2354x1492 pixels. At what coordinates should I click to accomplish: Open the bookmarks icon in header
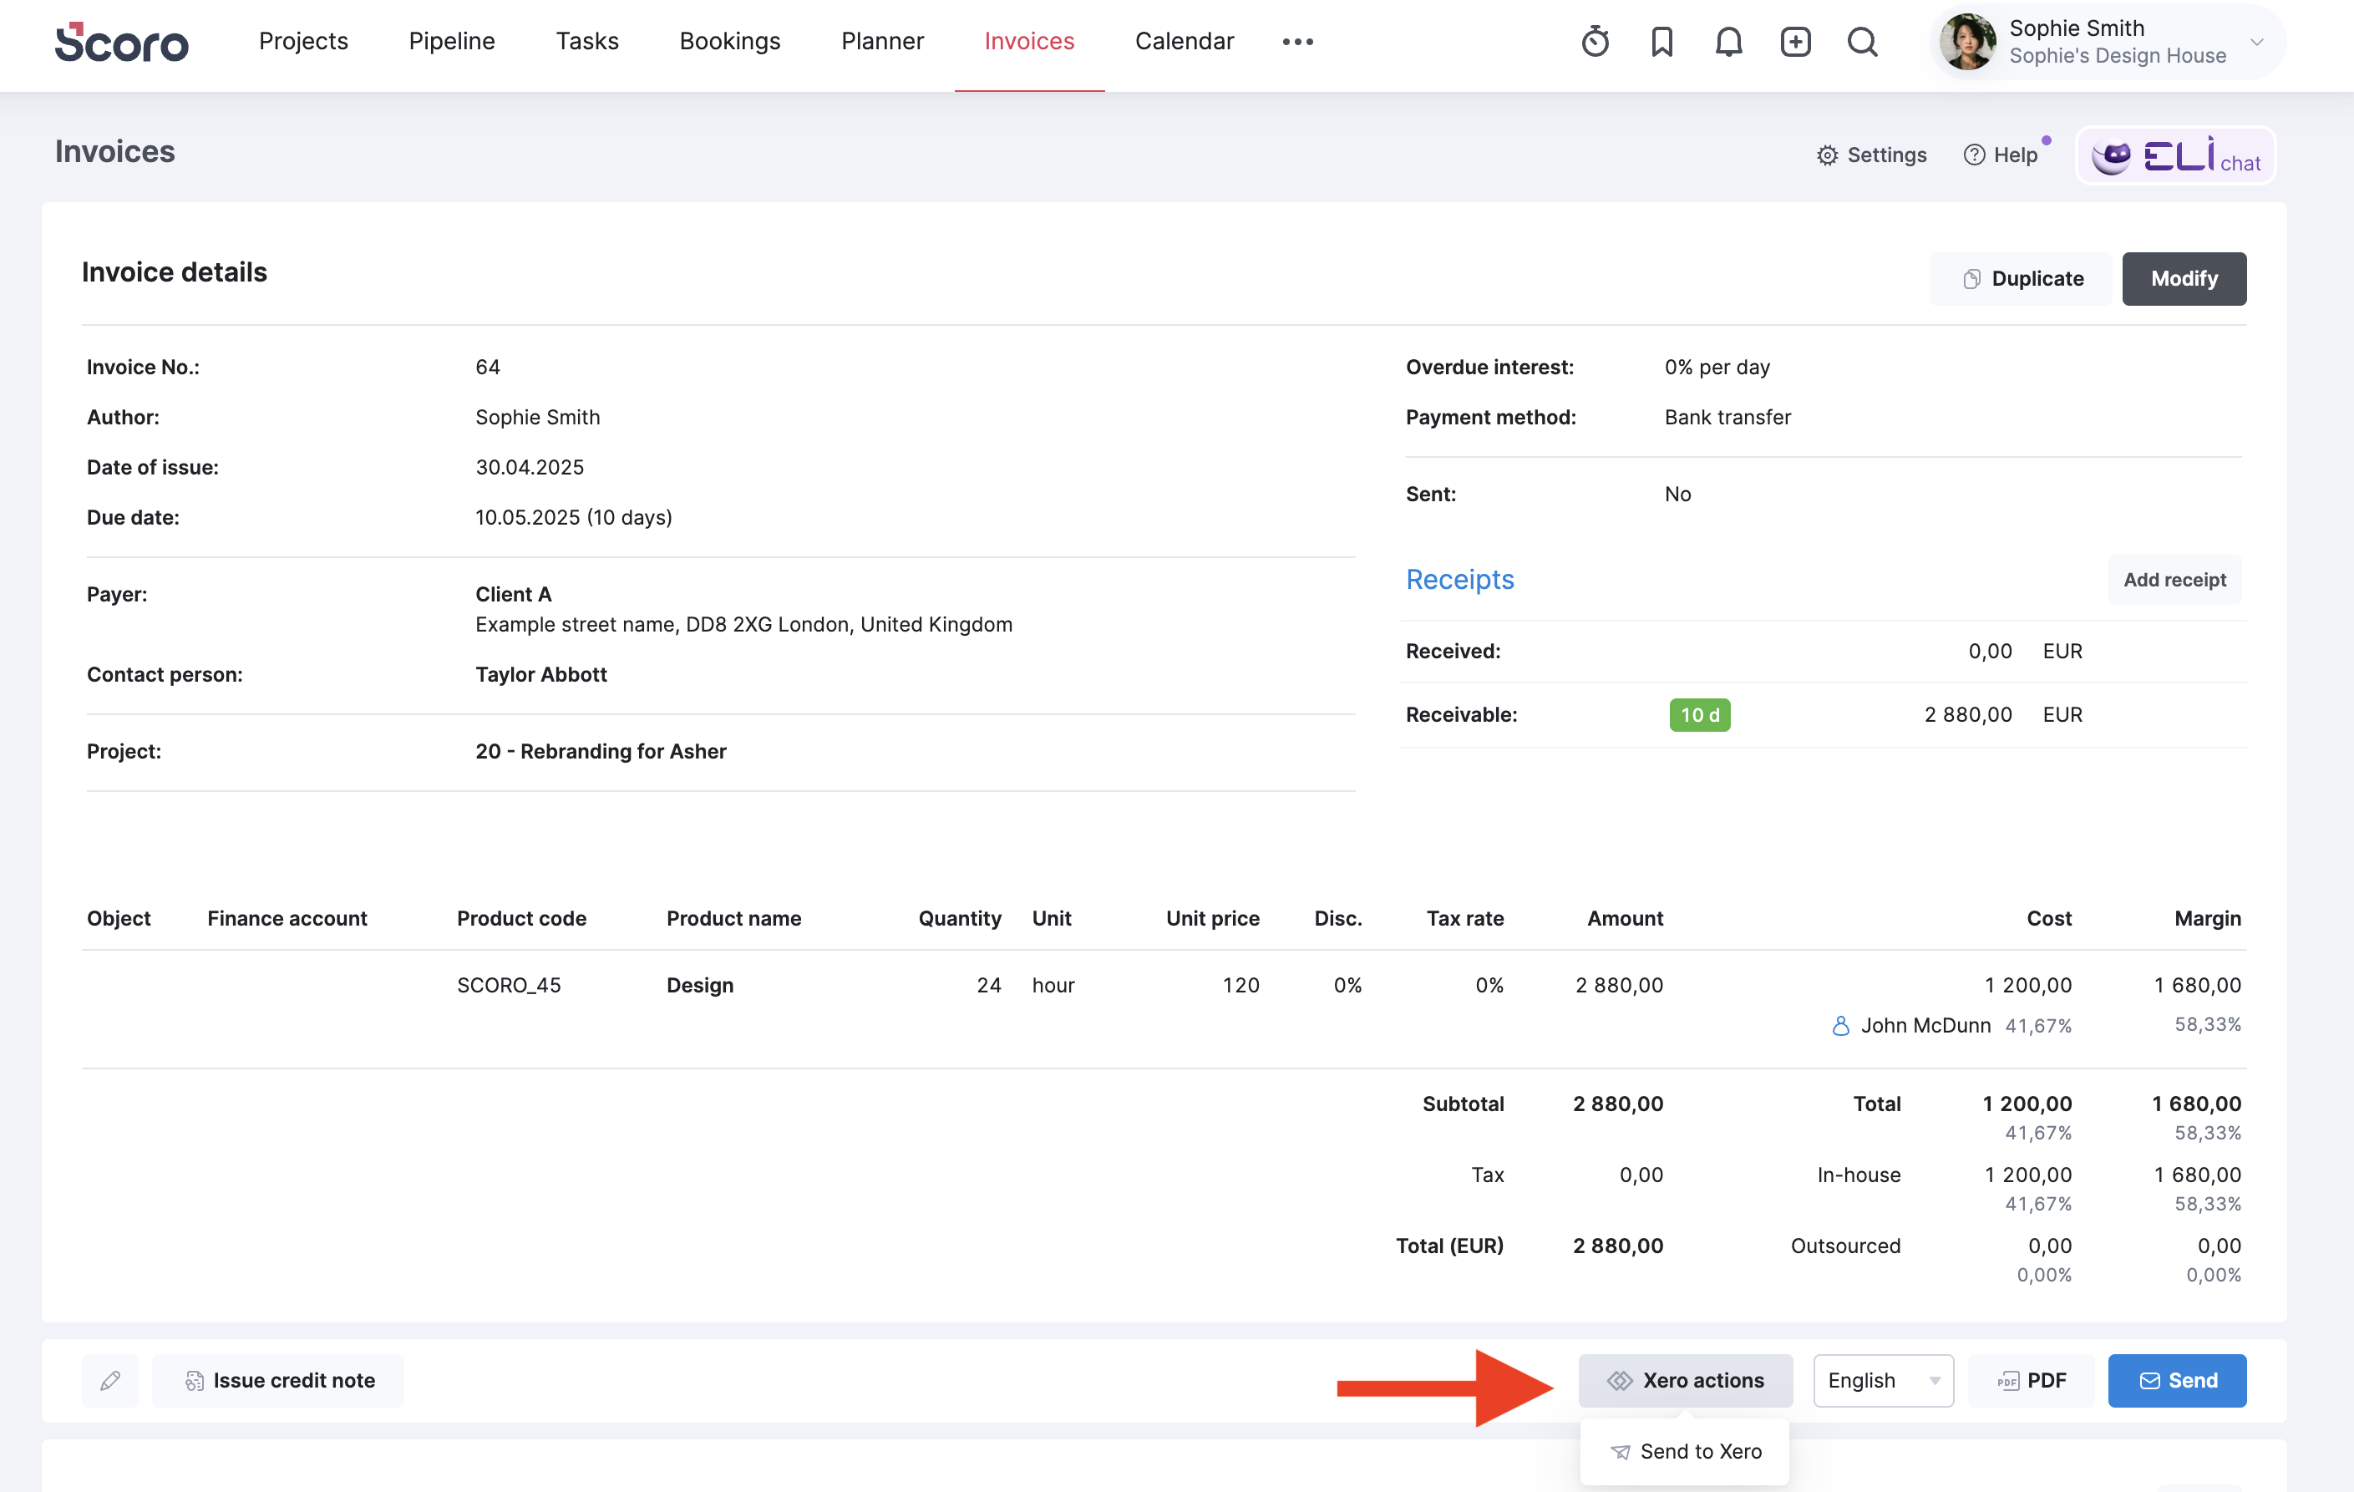click(1661, 42)
